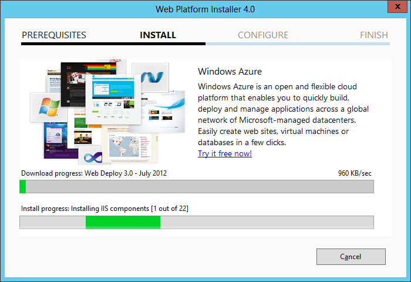Click the 'Windows Azure' heading
Viewport: 411px width, 282px height.
[230, 71]
